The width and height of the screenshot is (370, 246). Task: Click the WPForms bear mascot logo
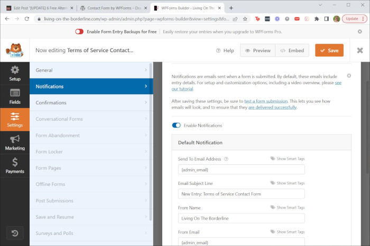[15, 50]
